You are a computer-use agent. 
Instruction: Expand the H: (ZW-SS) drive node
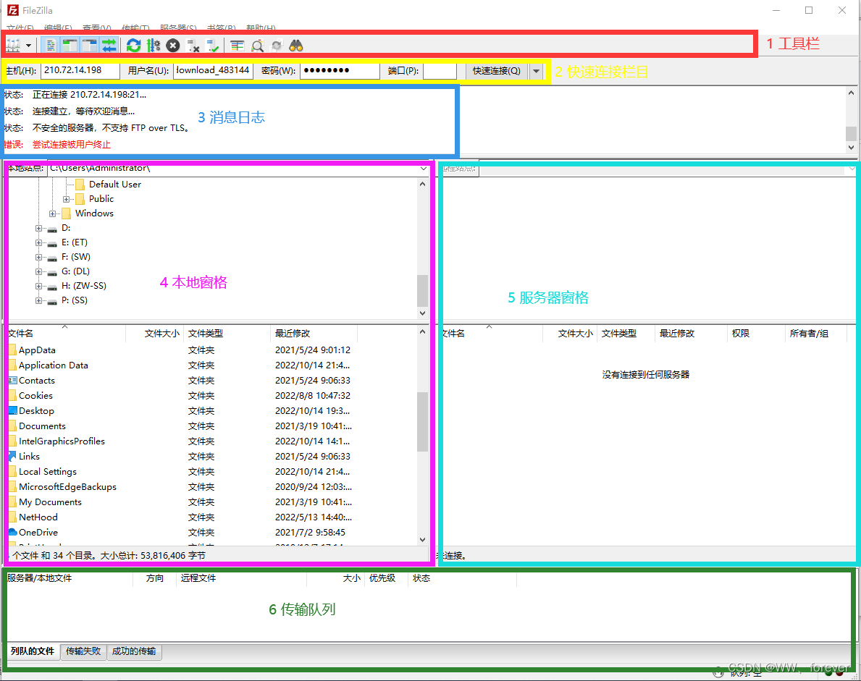38,286
